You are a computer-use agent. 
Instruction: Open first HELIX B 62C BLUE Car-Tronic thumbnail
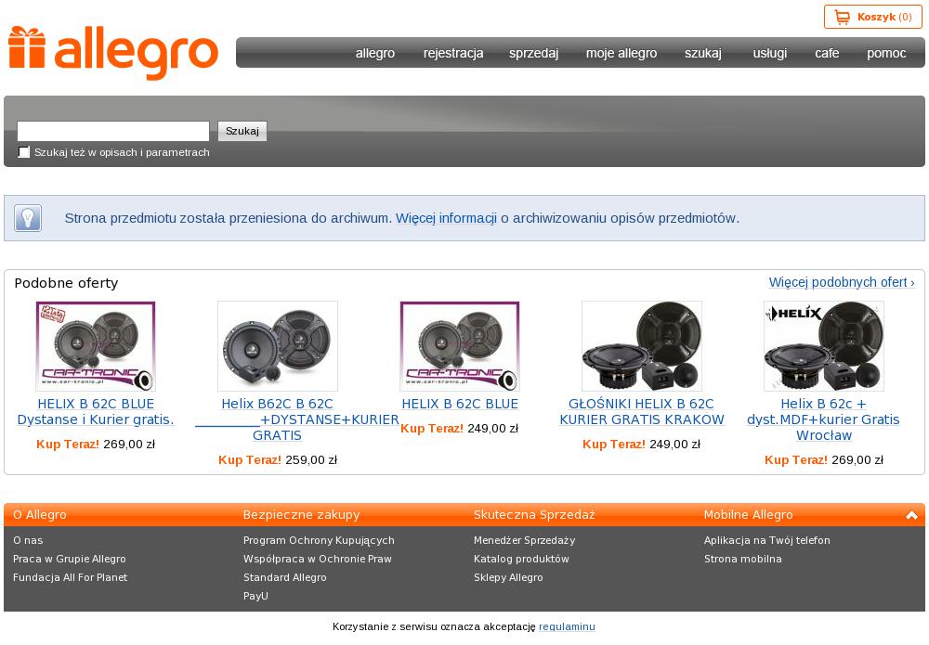tap(96, 346)
